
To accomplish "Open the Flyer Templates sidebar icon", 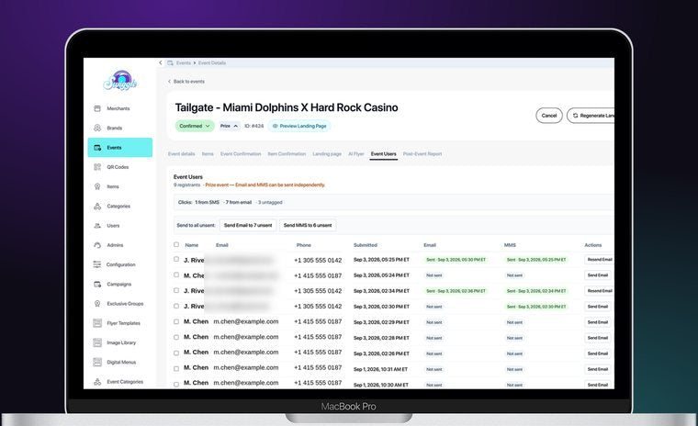I will [x=97, y=323].
